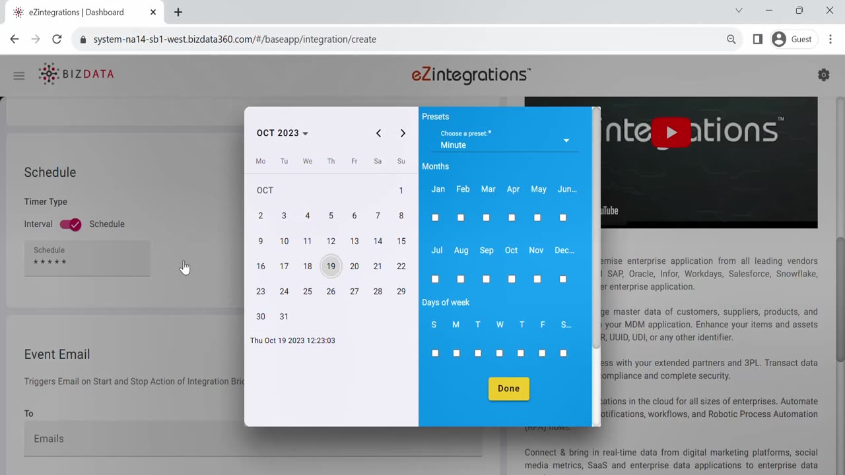The image size is (845, 475).
Task: Check the Jan month checkbox
Action: point(435,218)
